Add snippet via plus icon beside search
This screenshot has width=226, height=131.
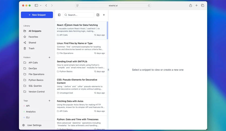104,15
